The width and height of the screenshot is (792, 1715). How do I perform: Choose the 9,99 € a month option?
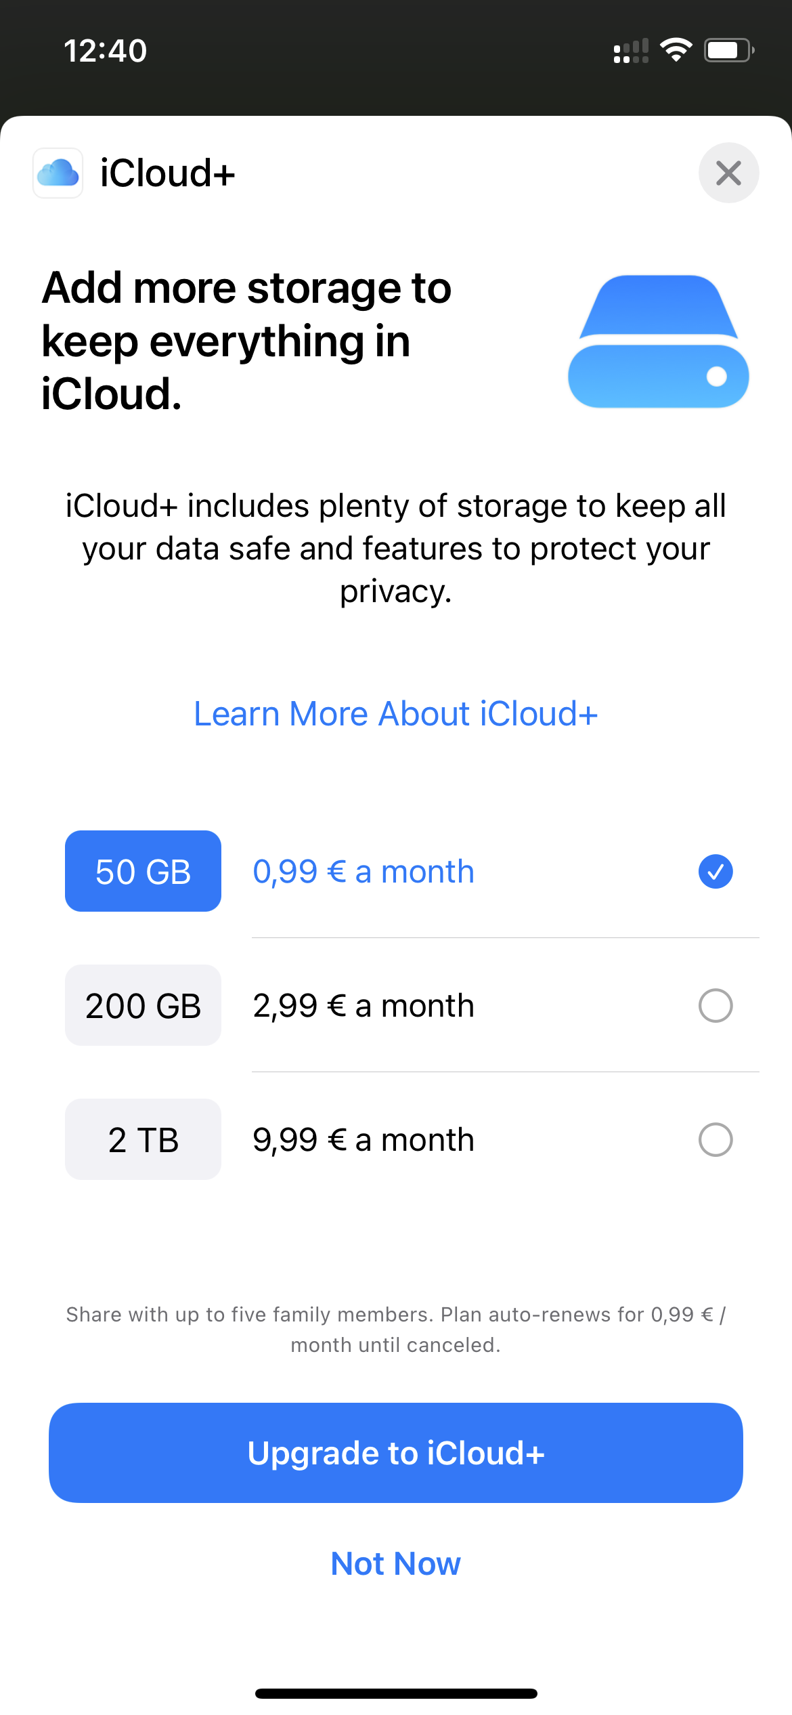(x=364, y=1139)
